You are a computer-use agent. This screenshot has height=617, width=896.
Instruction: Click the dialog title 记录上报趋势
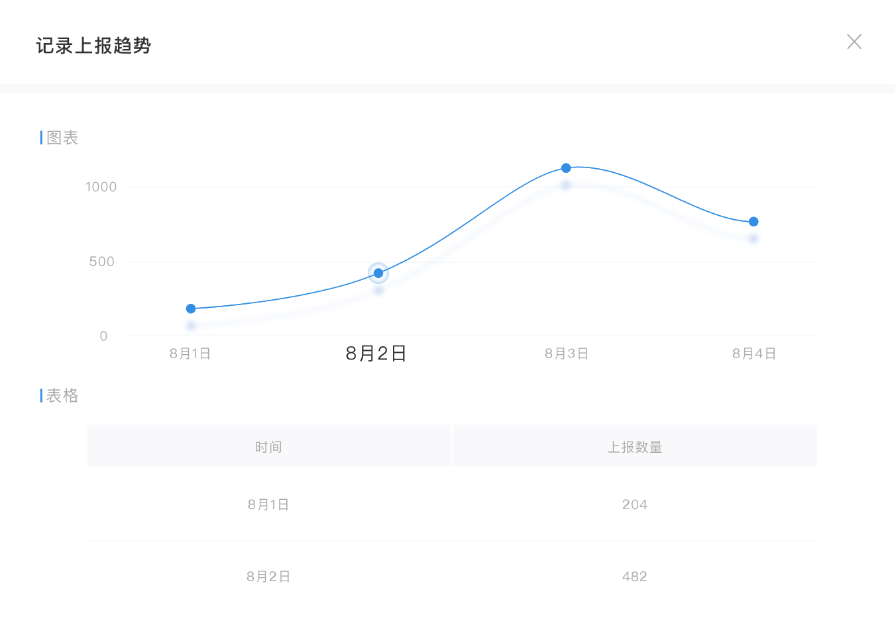pyautogui.click(x=93, y=46)
